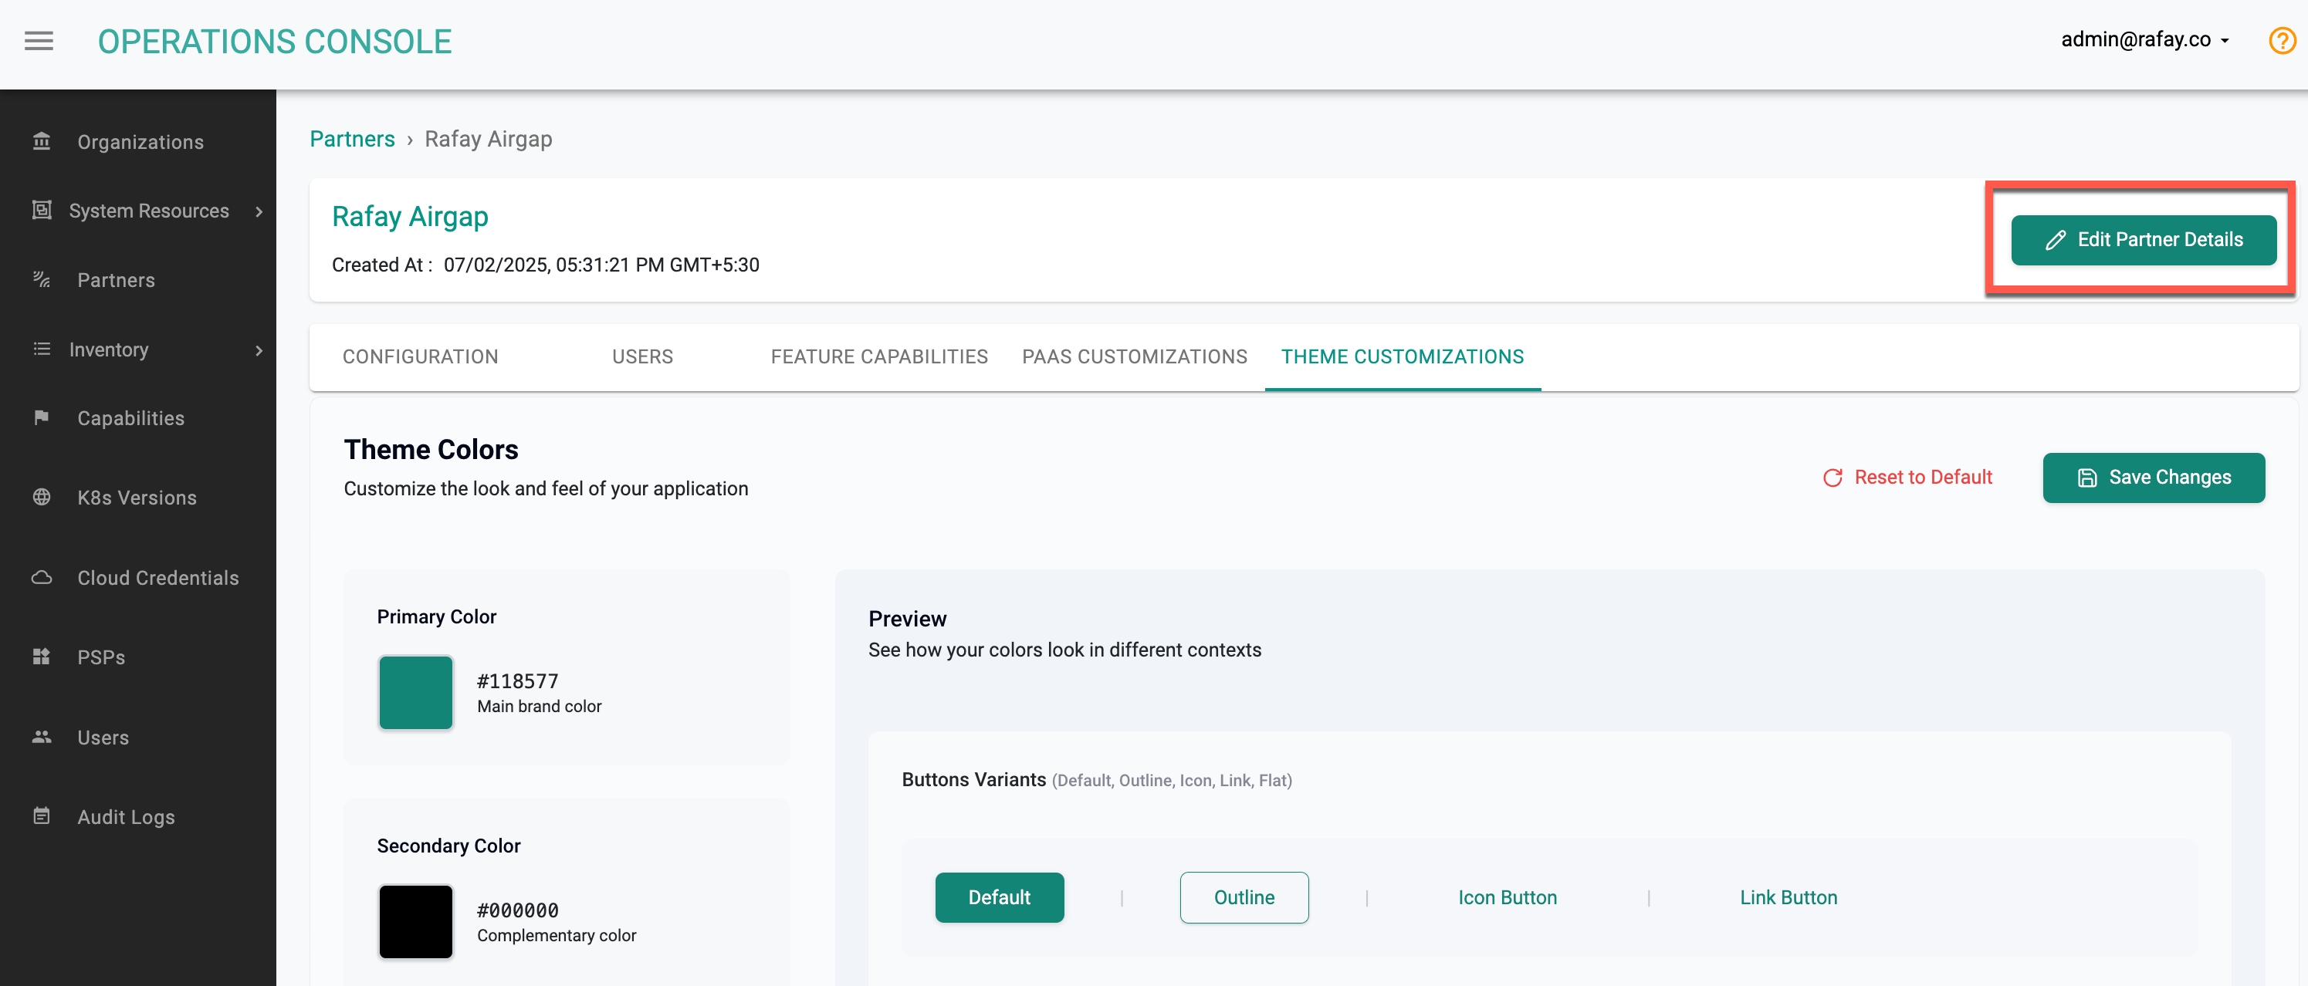Click the Default preview button
The width and height of the screenshot is (2308, 986).
[999, 897]
